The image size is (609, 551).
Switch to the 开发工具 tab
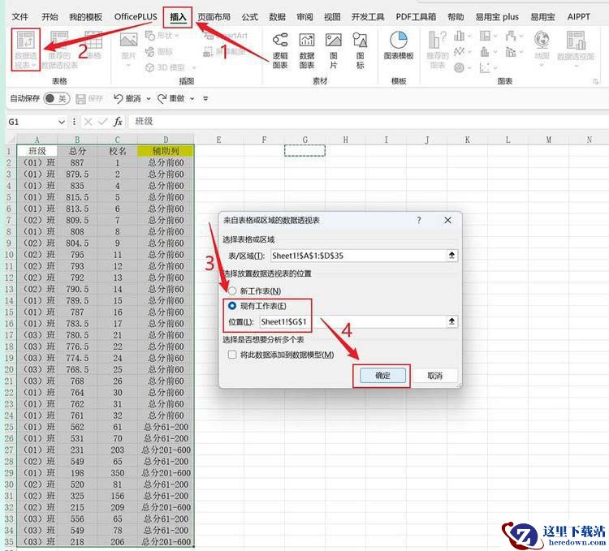pos(368,17)
